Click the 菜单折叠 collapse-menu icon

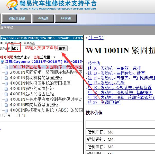(x=21, y=43)
